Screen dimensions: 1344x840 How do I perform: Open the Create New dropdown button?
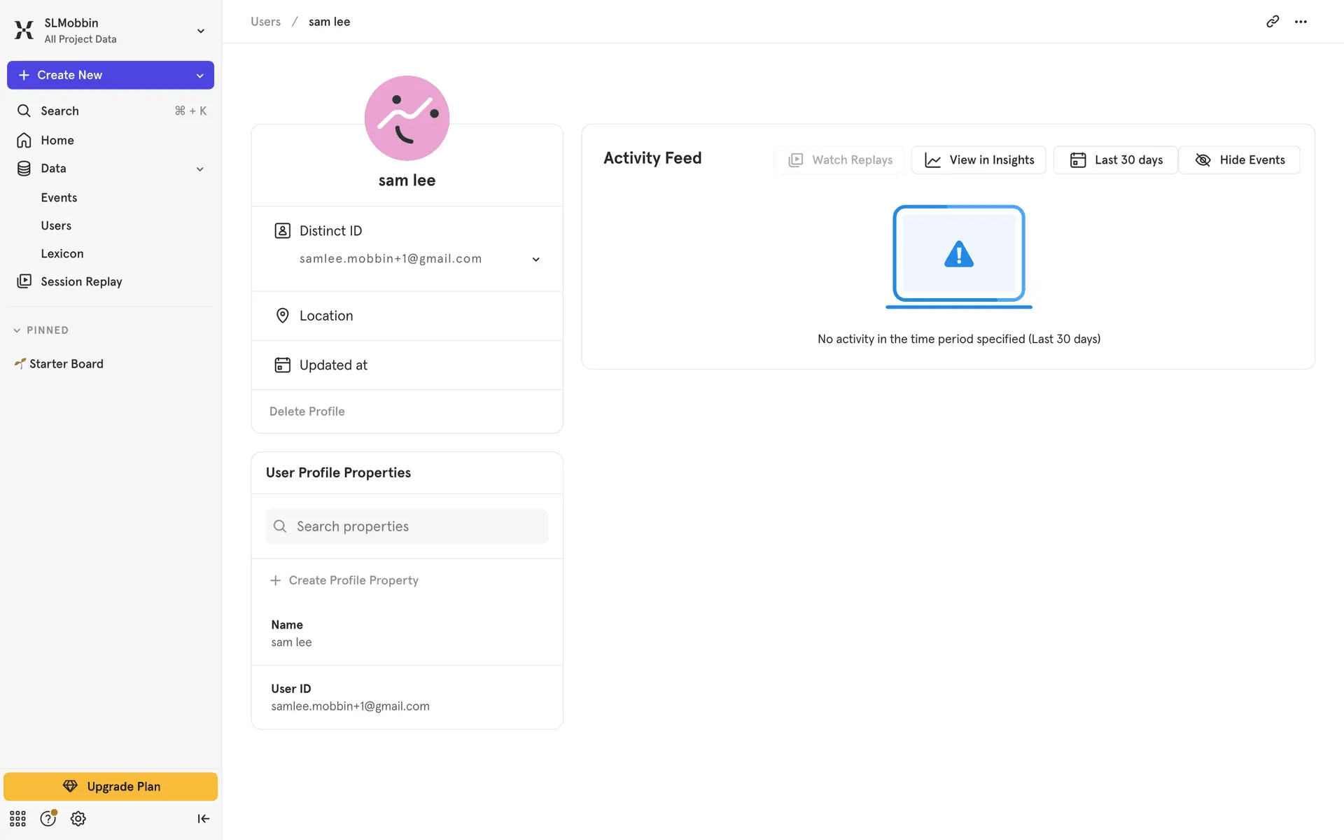199,75
